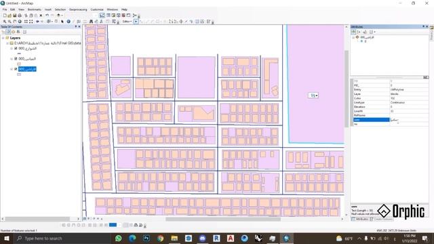This screenshot has height=244, width=434.
Task: Delete the selected element
Action: (41, 16)
